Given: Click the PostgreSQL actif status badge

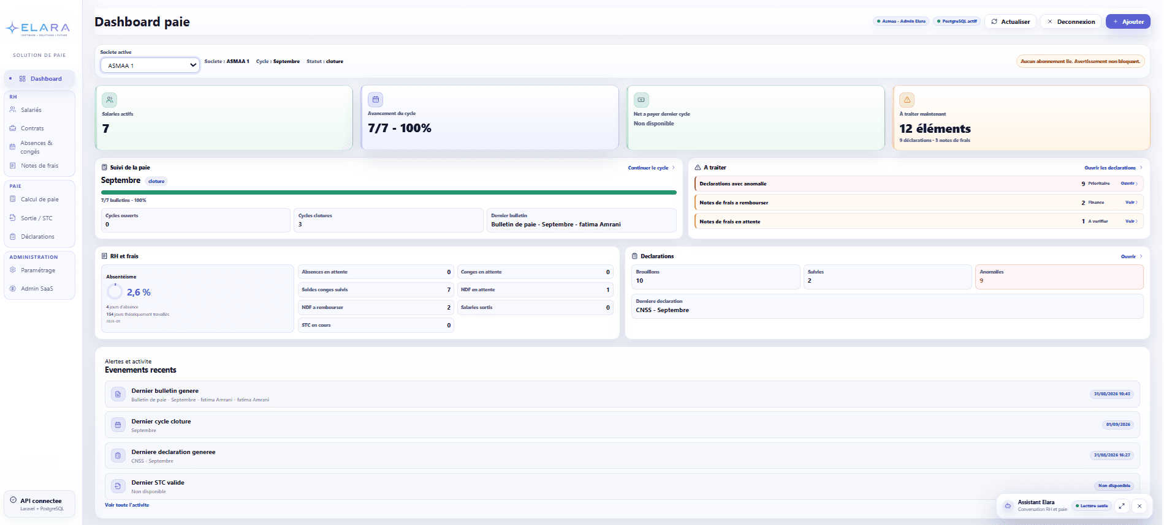Looking at the screenshot, I should tap(957, 21).
